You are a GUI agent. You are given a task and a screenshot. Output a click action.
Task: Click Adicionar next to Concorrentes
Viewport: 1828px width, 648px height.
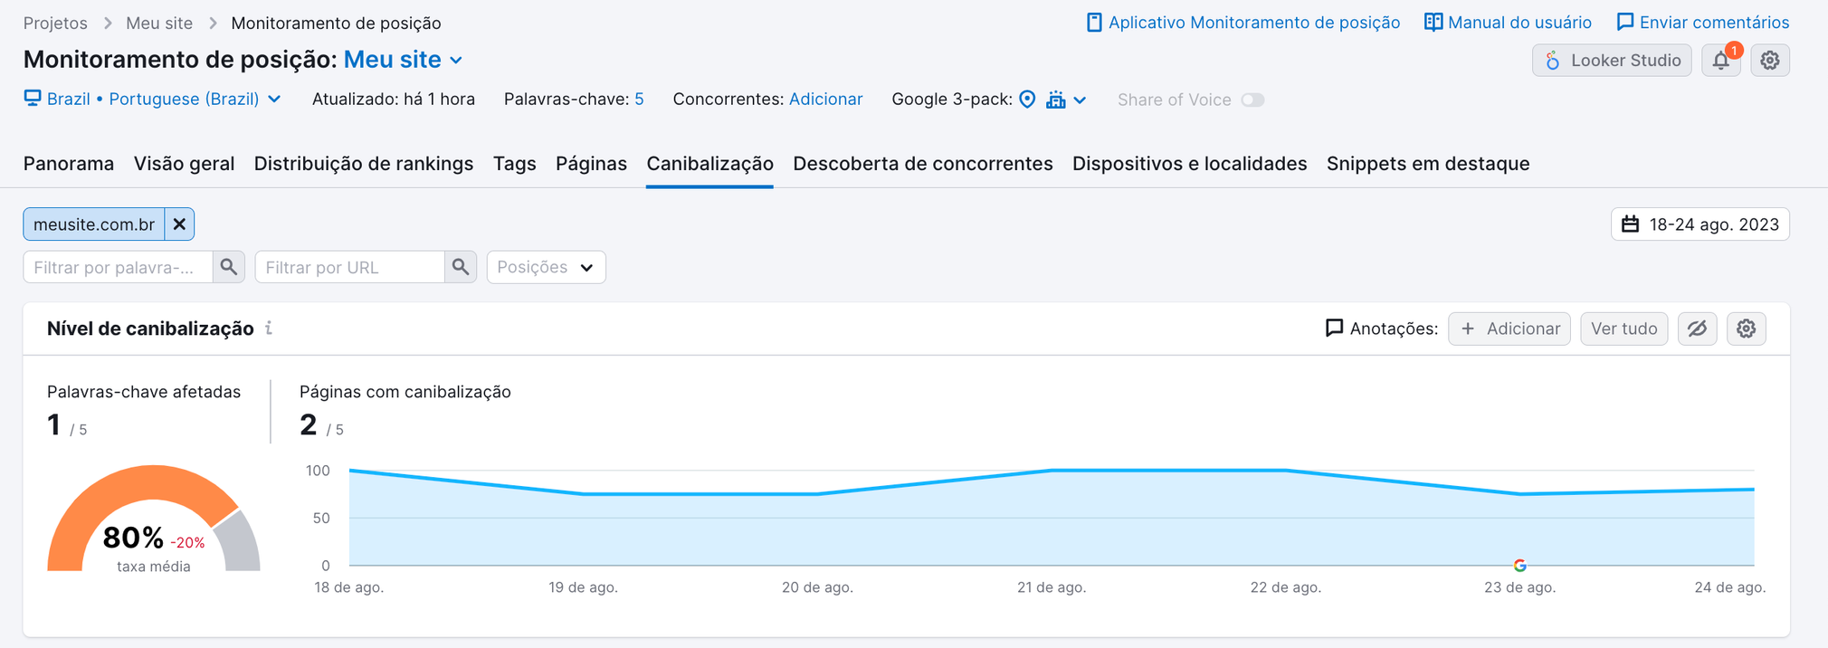tap(825, 99)
